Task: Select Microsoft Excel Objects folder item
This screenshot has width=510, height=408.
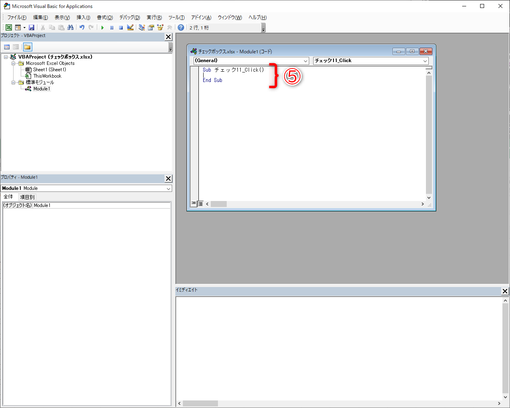Action: click(50, 63)
